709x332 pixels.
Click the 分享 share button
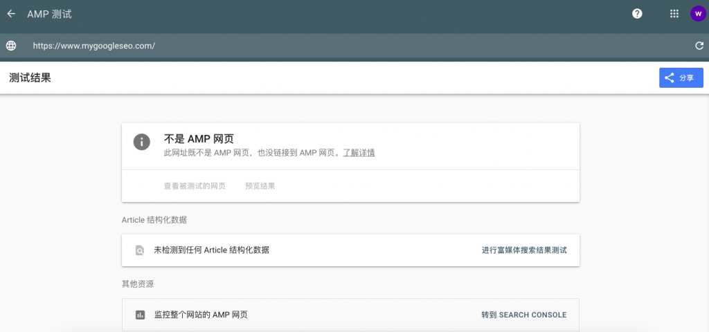681,77
